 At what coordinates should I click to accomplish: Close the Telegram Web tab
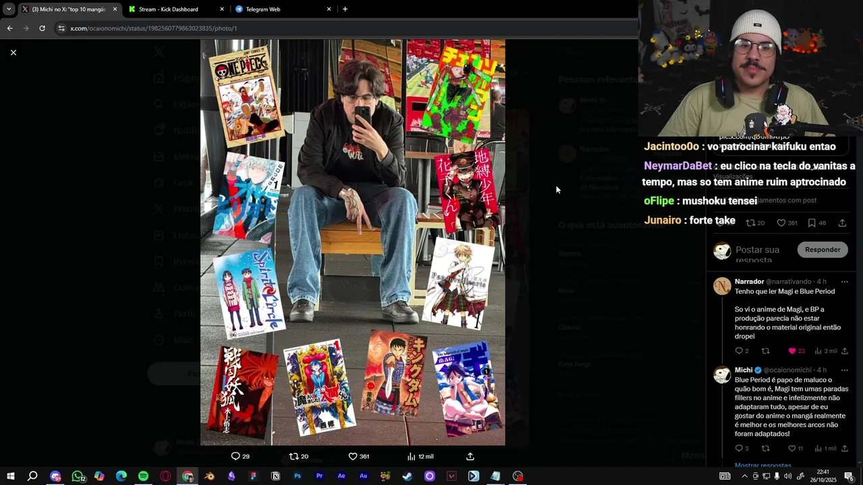[x=329, y=9]
